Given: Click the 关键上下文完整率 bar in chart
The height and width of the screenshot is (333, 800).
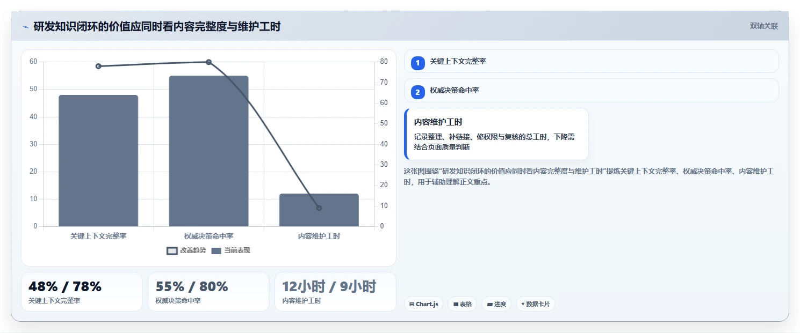Looking at the screenshot, I should point(98,161).
